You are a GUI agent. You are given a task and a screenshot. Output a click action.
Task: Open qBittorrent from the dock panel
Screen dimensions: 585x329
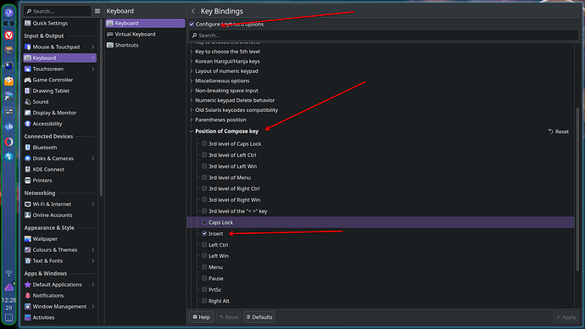coord(9,126)
